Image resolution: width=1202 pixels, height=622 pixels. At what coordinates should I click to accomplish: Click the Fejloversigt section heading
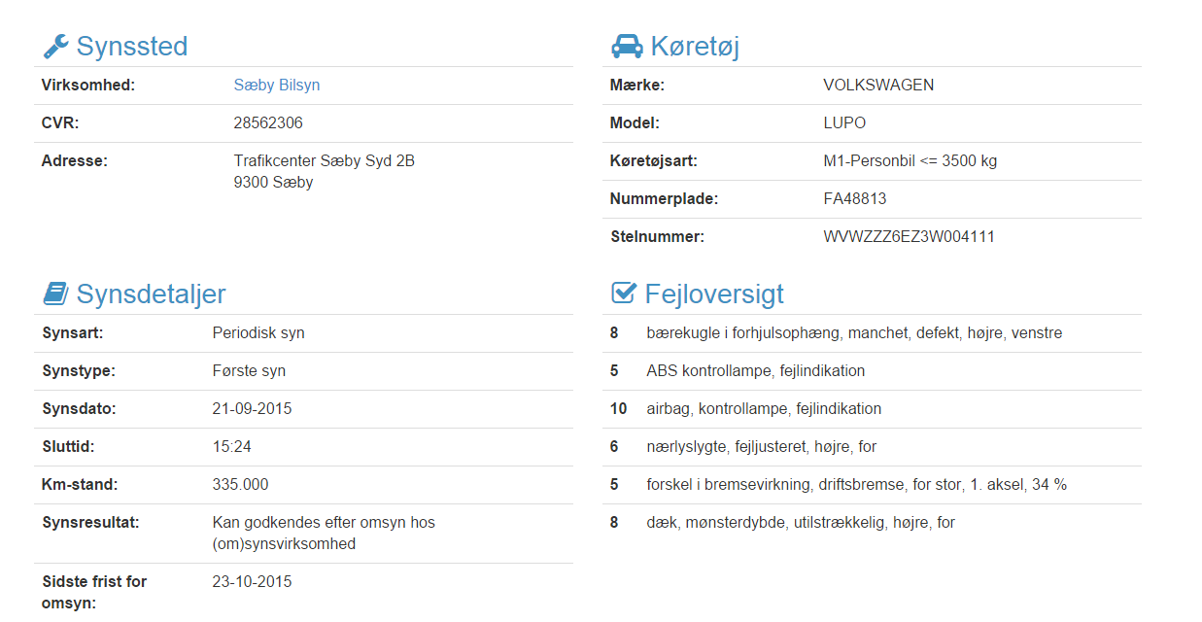[x=714, y=294]
